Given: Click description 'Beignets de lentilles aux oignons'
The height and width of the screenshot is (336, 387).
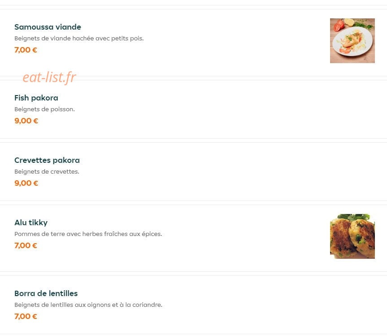Looking at the screenshot, I should [x=63, y=305].
